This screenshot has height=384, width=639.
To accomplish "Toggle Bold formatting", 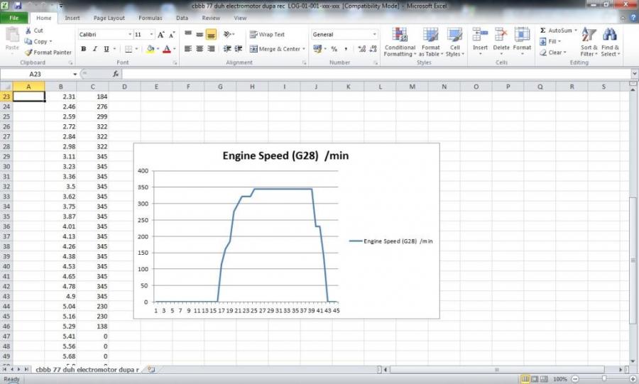I will click(x=83, y=49).
